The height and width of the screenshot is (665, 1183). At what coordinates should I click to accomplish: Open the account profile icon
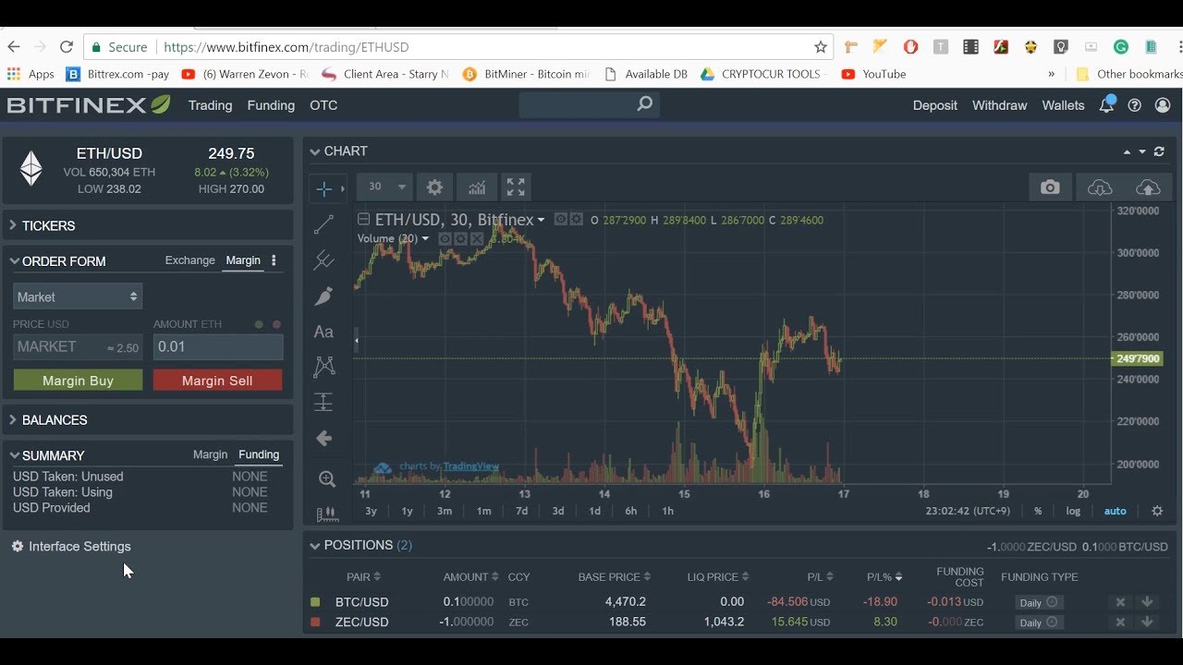1163,105
